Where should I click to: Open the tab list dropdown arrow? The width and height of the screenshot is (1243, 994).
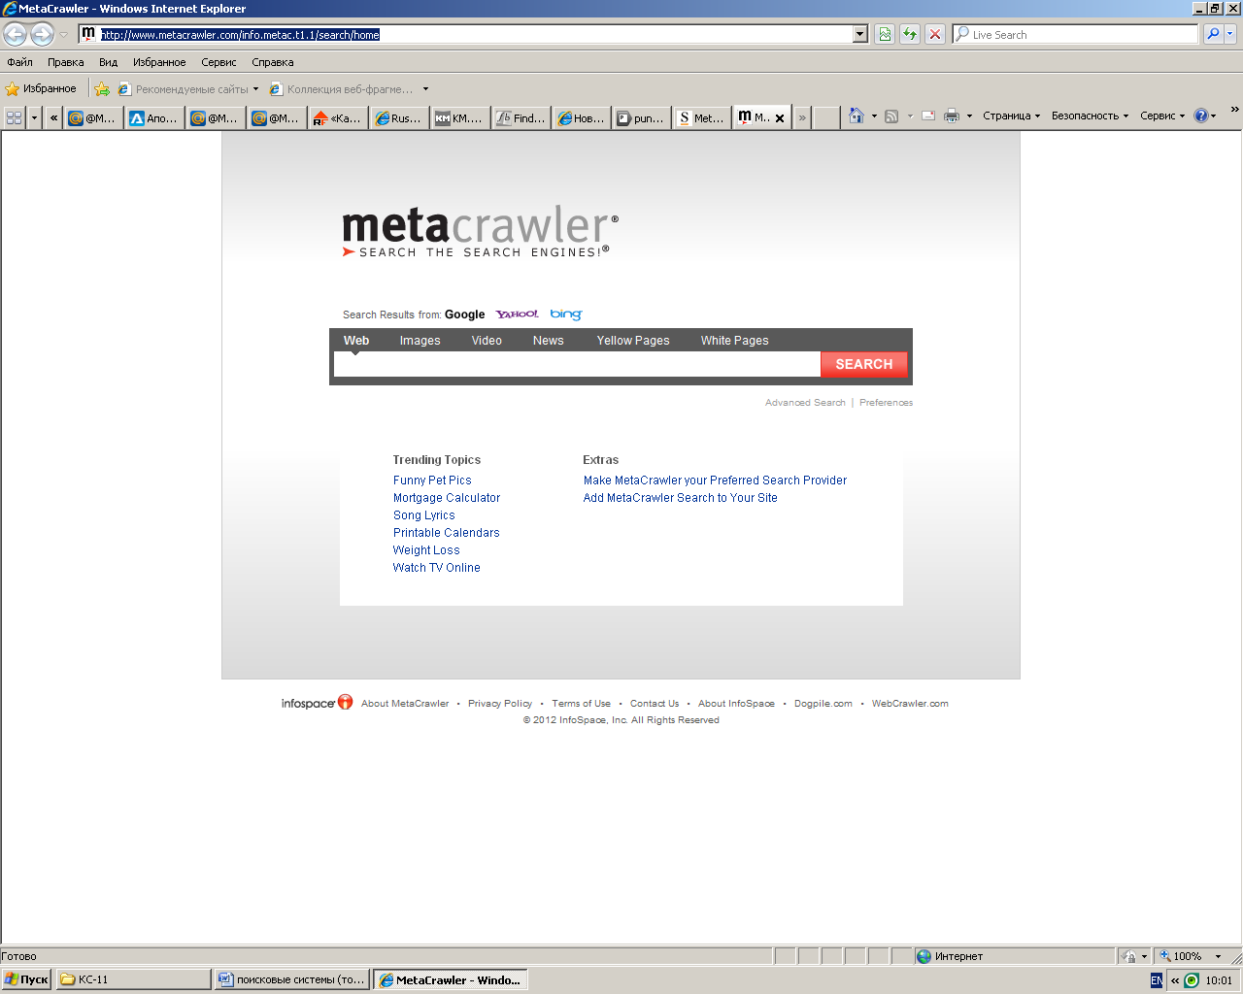pos(35,117)
